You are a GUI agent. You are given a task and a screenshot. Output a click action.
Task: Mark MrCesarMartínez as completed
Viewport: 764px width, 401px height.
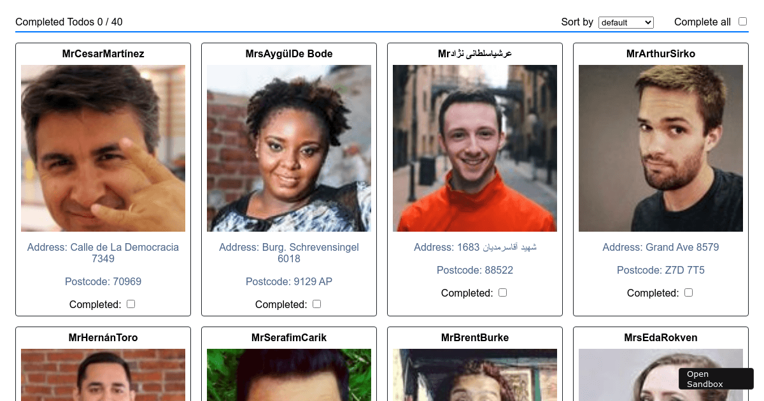coord(131,304)
